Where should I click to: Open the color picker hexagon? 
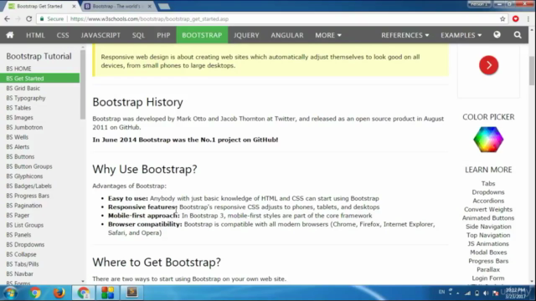(x=488, y=140)
